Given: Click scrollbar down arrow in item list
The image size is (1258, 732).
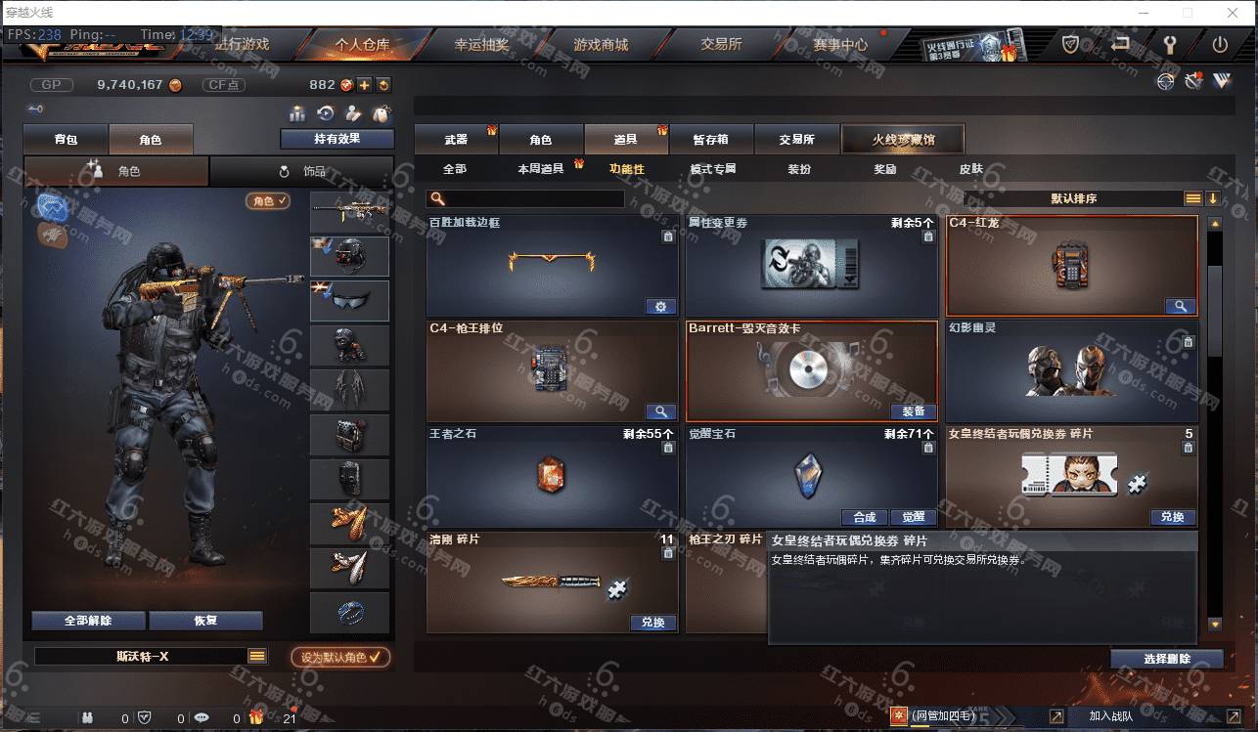Looking at the screenshot, I should tap(1215, 624).
